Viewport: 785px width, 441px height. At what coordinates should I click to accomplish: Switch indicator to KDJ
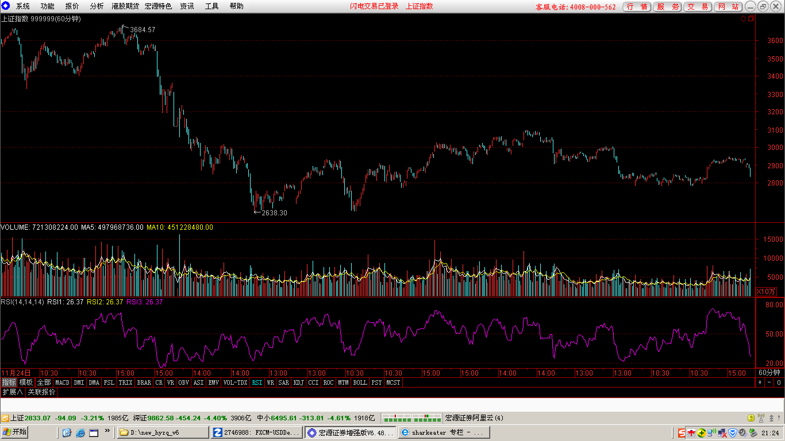299,382
